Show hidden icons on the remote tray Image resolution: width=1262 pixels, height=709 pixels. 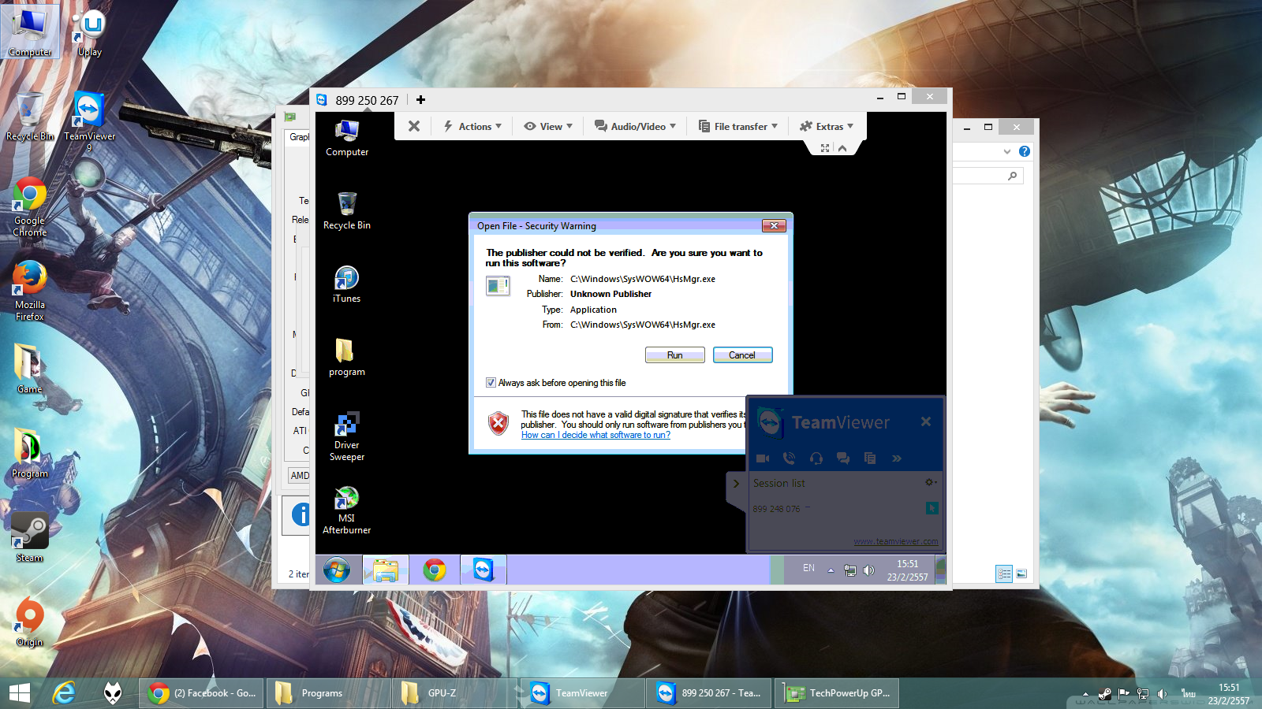tap(831, 570)
